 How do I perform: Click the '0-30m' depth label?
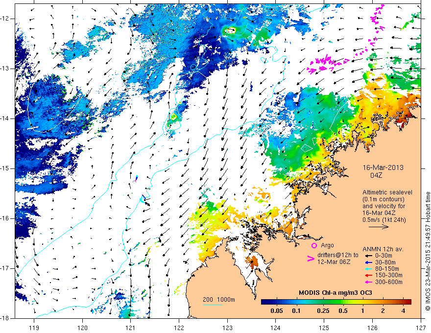[x=384, y=256]
